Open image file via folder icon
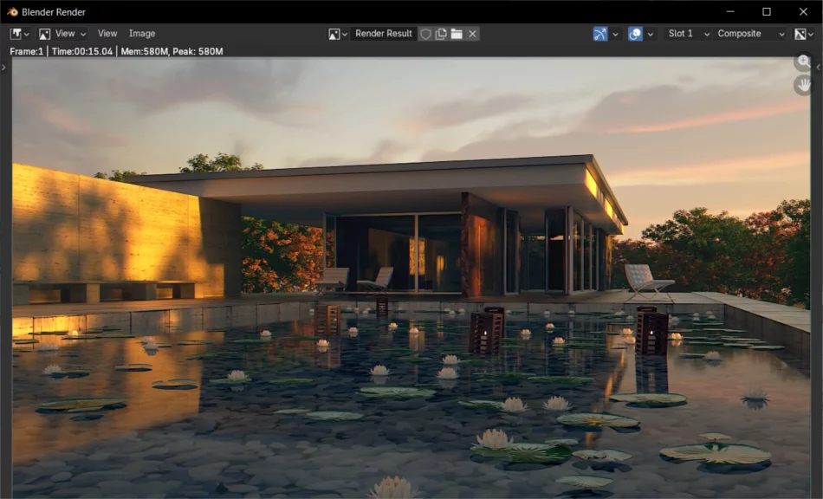The height and width of the screenshot is (499, 823). pos(457,34)
